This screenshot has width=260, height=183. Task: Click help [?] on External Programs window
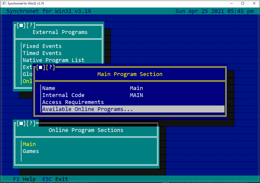(x=31, y=25)
